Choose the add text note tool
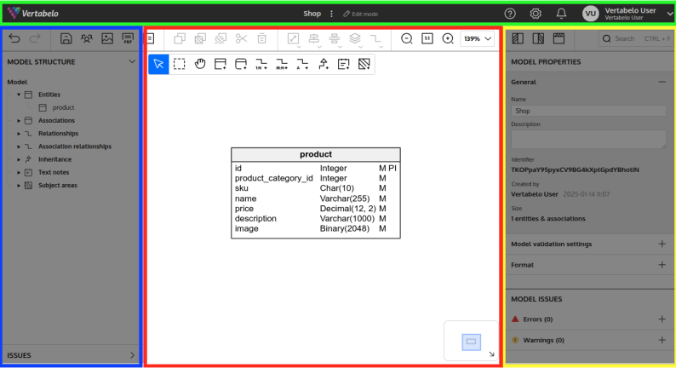This screenshot has height=368, width=676. pyautogui.click(x=343, y=64)
